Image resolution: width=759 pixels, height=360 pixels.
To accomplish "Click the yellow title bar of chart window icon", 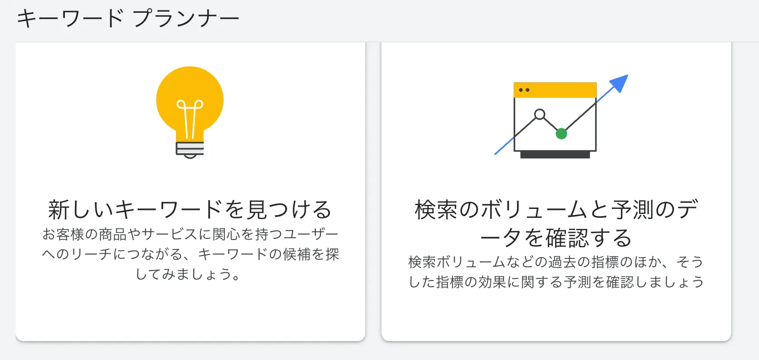I will coord(555,90).
